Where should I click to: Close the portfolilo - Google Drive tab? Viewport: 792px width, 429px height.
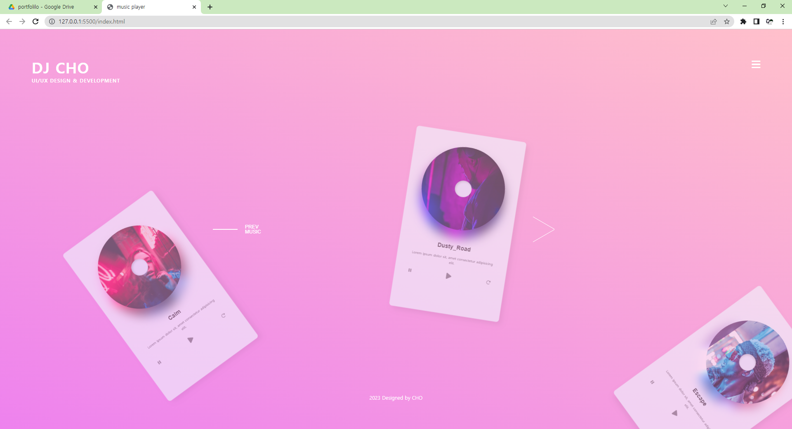pyautogui.click(x=96, y=7)
